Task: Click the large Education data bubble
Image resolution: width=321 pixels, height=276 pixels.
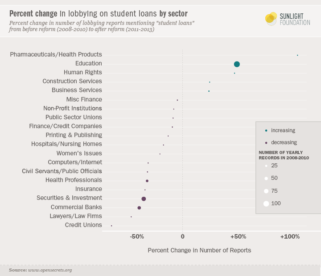Action: click(x=237, y=64)
